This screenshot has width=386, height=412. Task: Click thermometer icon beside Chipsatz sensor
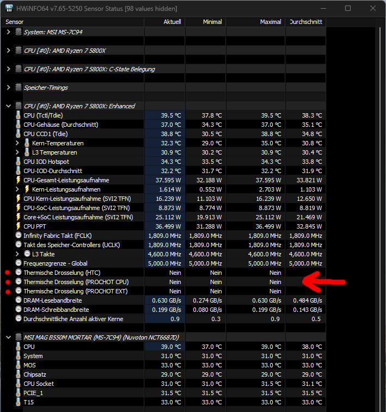click(x=18, y=374)
